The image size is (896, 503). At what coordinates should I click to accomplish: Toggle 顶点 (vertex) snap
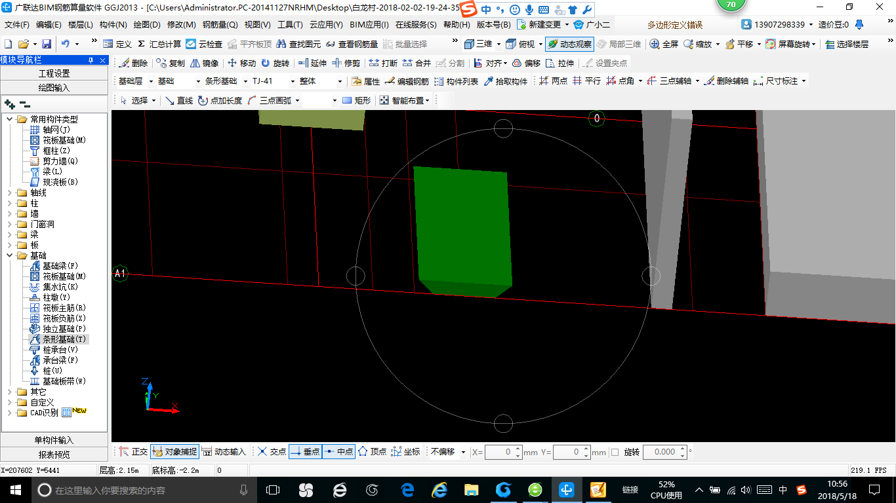point(372,452)
